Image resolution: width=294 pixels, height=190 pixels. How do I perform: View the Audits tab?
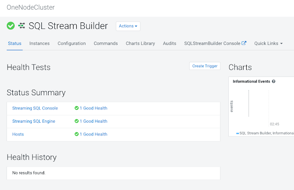point(170,43)
